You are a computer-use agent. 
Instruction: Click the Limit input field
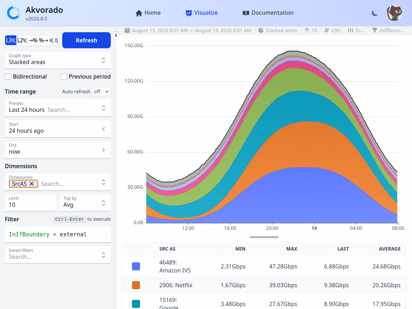(31, 203)
